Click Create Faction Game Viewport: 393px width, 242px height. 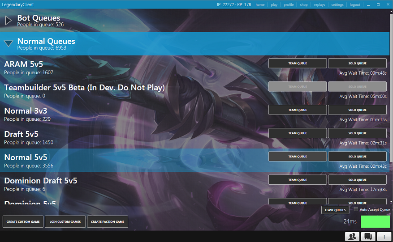point(108,222)
